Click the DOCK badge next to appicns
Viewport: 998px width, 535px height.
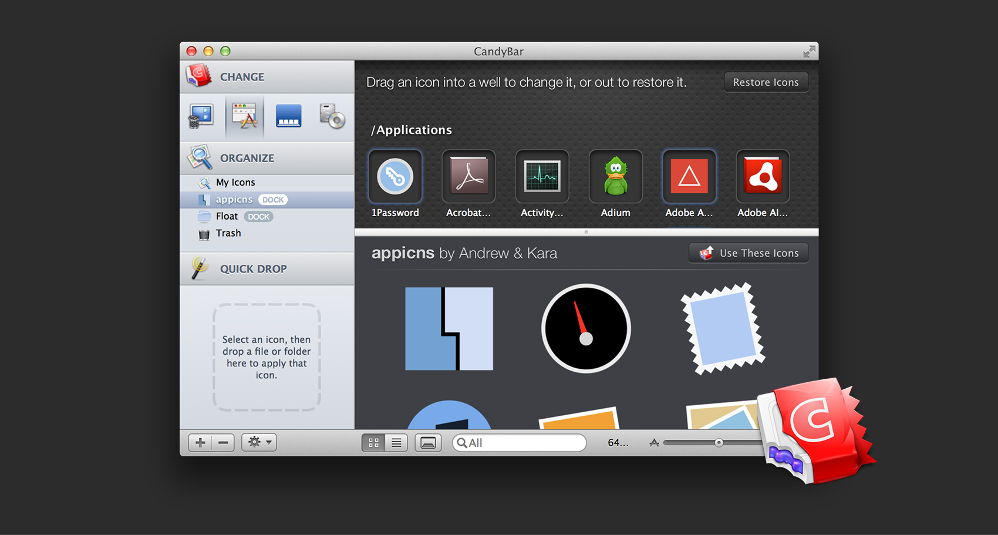pyautogui.click(x=273, y=200)
